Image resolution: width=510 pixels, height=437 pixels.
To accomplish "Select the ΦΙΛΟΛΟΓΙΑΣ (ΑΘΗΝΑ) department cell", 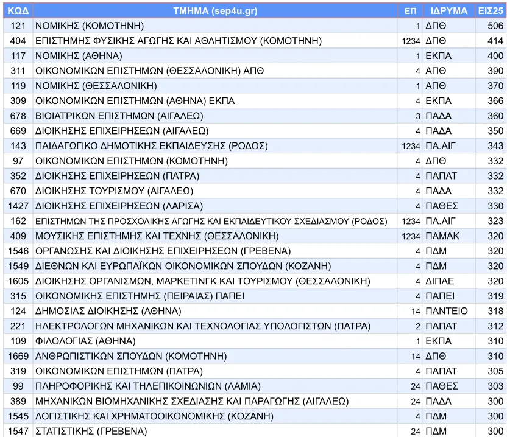I will [85, 341].
